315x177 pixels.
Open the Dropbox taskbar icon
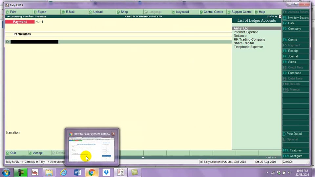point(106,172)
